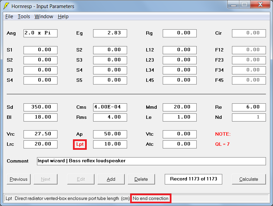Add a new record
Image resolution: width=273 pixels, height=206 pixels.
(x=111, y=179)
